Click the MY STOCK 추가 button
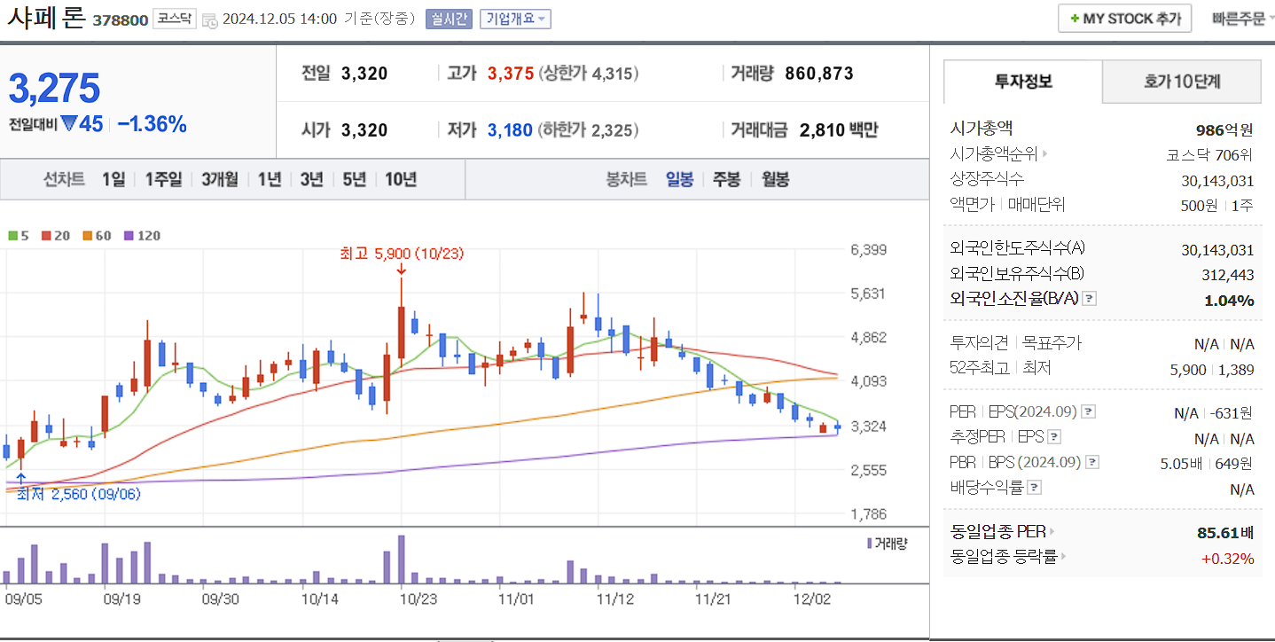The height and width of the screenshot is (642, 1275). click(x=1124, y=18)
